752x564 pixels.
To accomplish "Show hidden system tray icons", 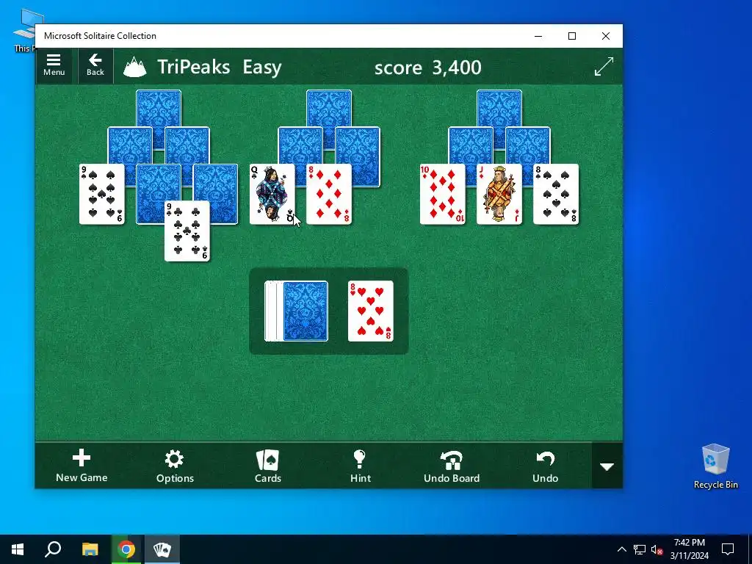I will pos(621,549).
